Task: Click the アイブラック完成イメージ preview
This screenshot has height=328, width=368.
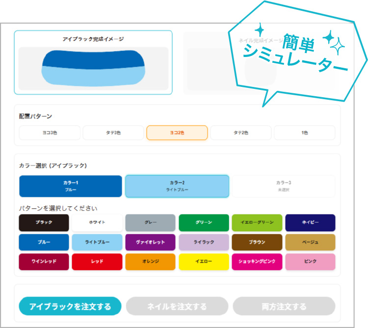Action: pos(93,62)
